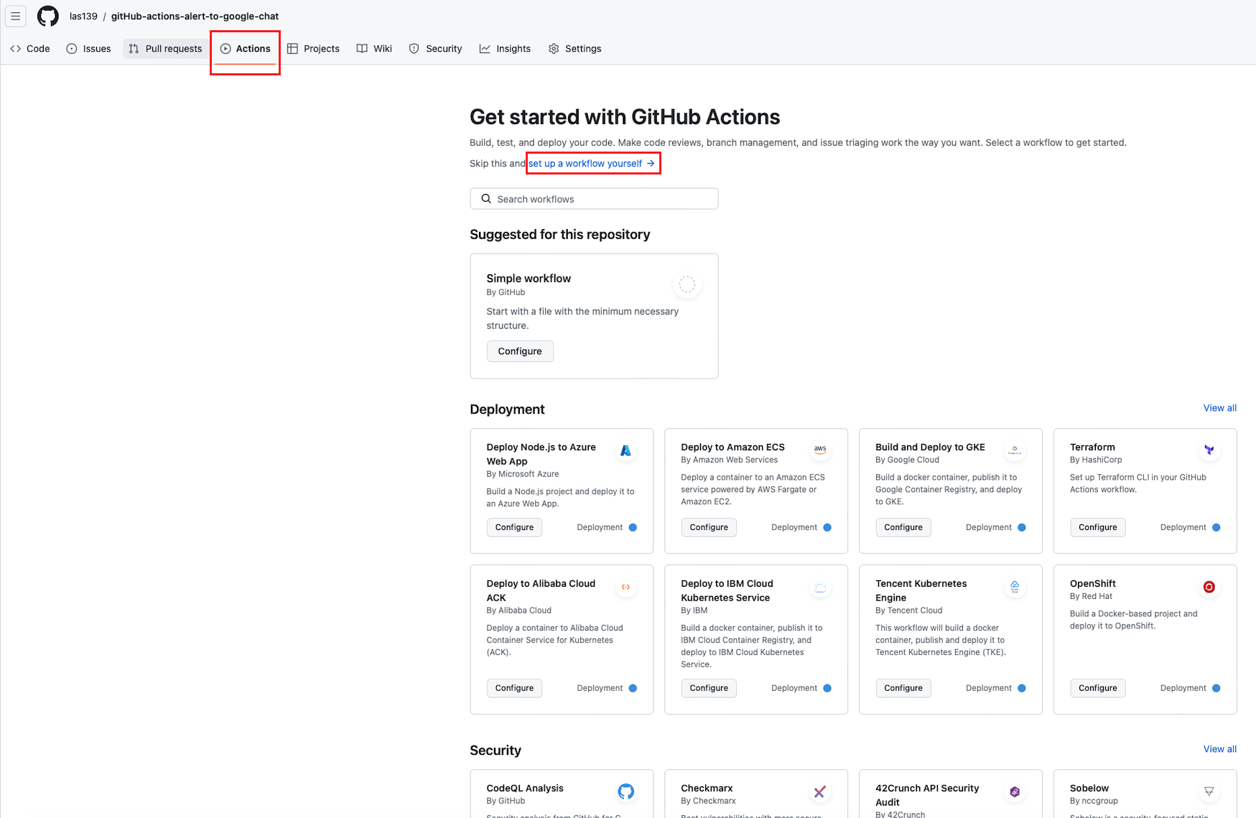Click the Red Hat OpenShift logo icon
Screen dimensions: 1256x818
click(x=1209, y=587)
